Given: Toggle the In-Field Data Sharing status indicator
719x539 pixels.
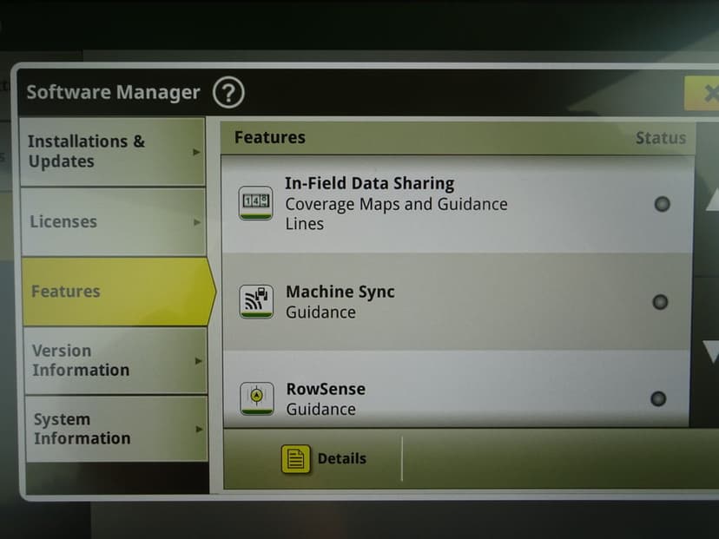Looking at the screenshot, I should [662, 205].
